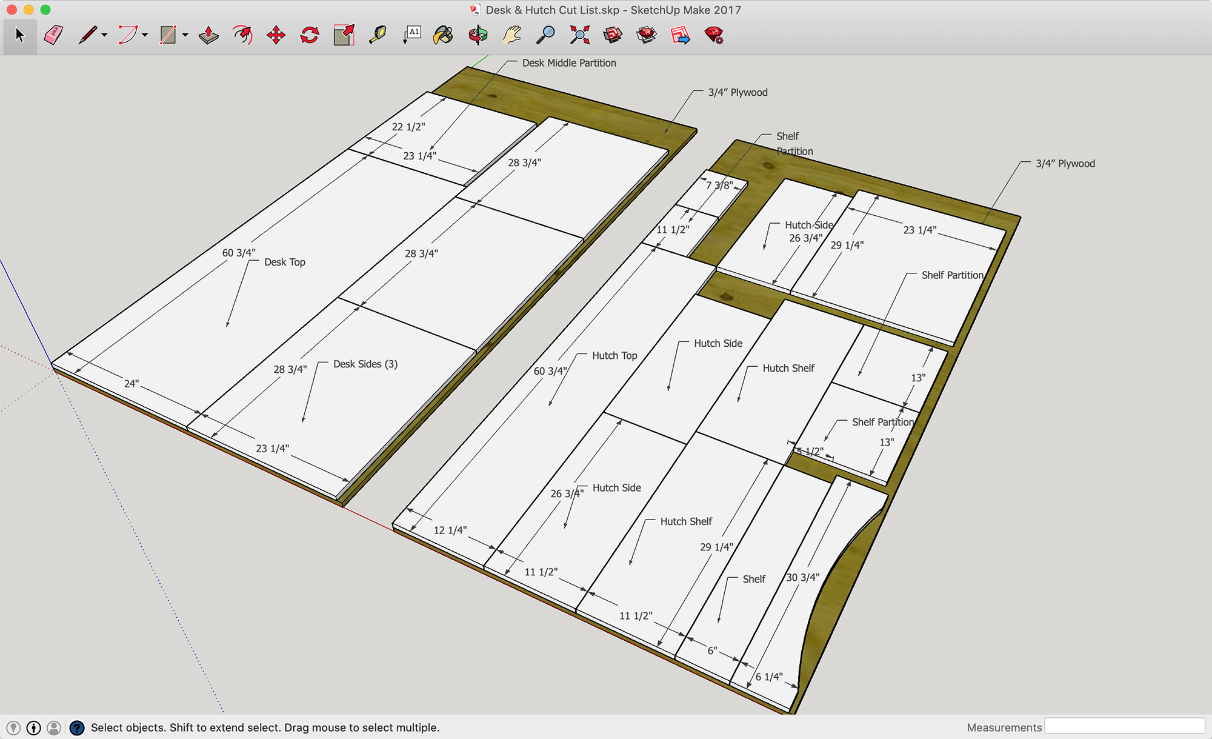Click the geo-location status icon
The height and width of the screenshot is (739, 1212).
13,727
